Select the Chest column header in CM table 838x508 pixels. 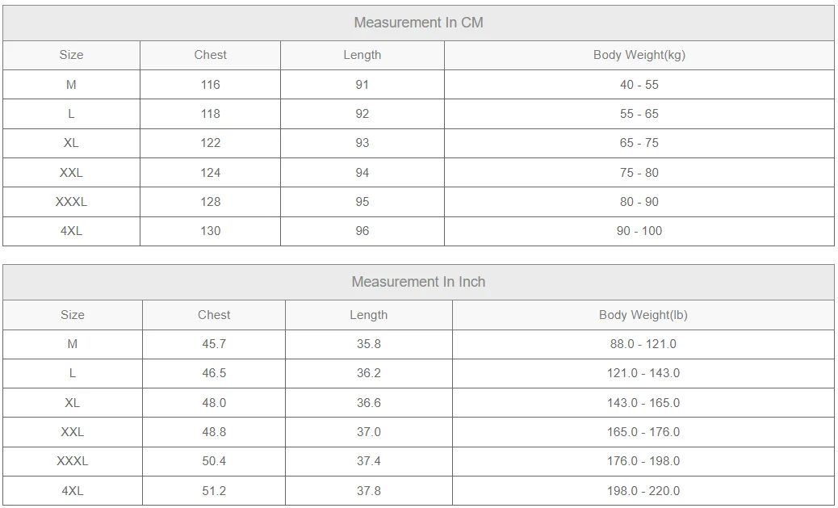tap(210, 55)
